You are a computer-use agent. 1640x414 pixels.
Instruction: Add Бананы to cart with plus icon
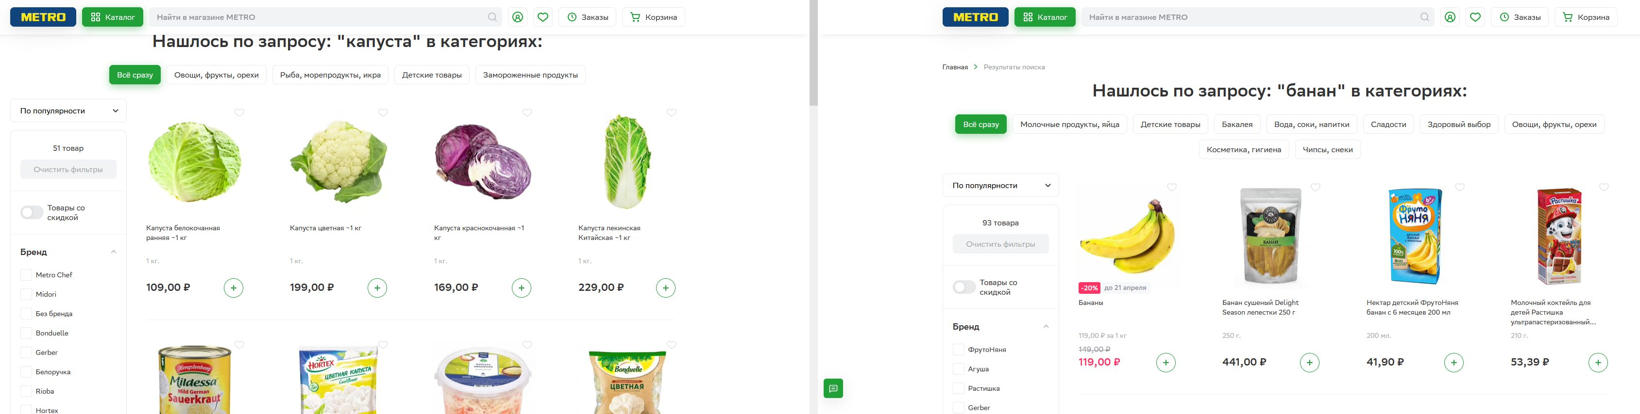click(x=1166, y=363)
